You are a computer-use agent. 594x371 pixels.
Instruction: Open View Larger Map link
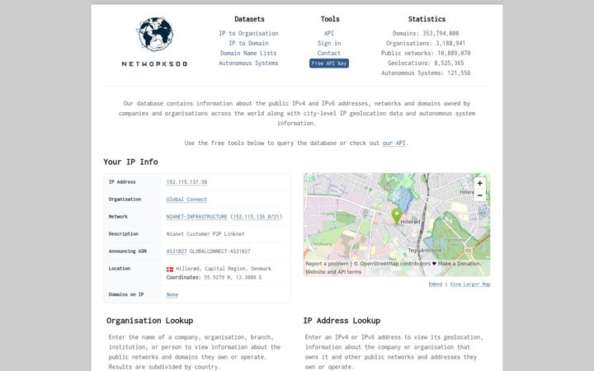click(x=470, y=284)
